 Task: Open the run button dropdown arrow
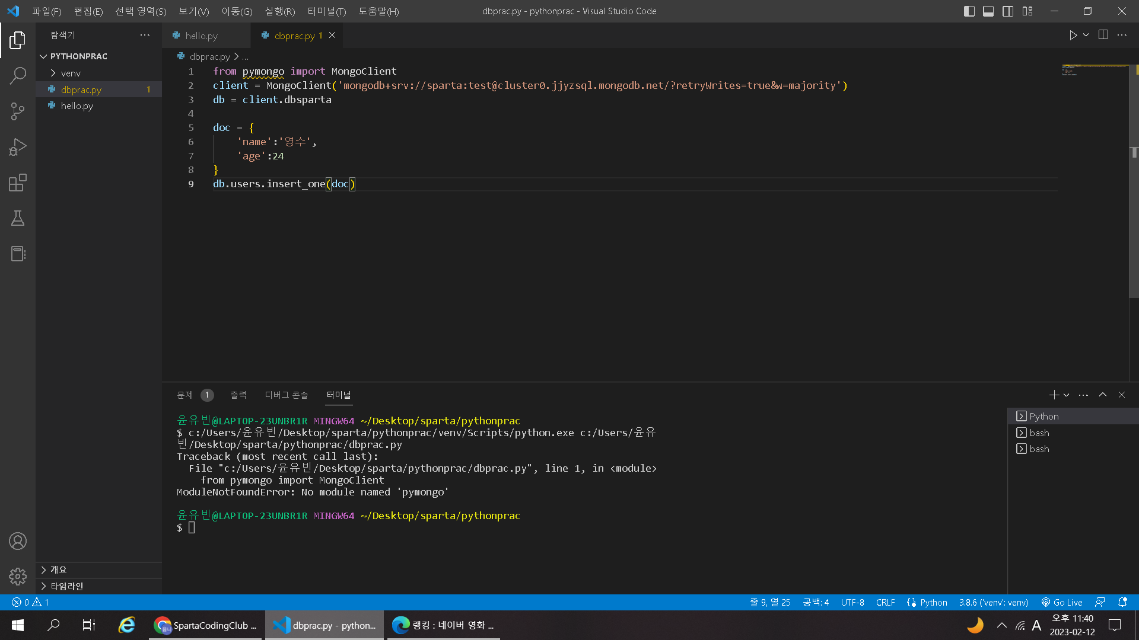(1086, 36)
